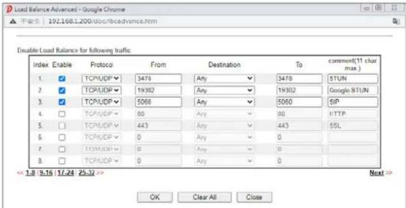Click the comment column header
406x208 pixels.
[353, 65]
